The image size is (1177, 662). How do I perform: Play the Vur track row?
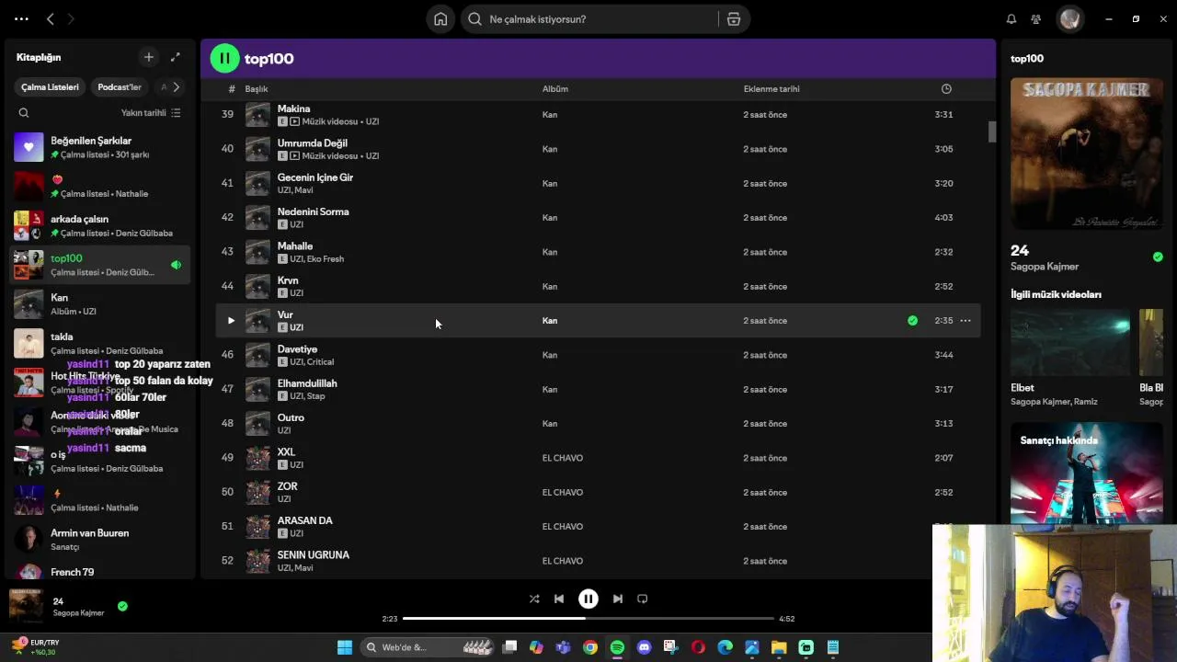pos(231,321)
